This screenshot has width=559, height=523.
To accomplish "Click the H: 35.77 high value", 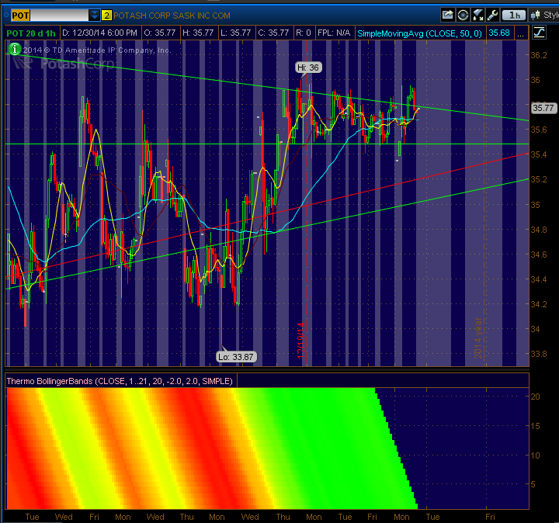I will pos(198,33).
